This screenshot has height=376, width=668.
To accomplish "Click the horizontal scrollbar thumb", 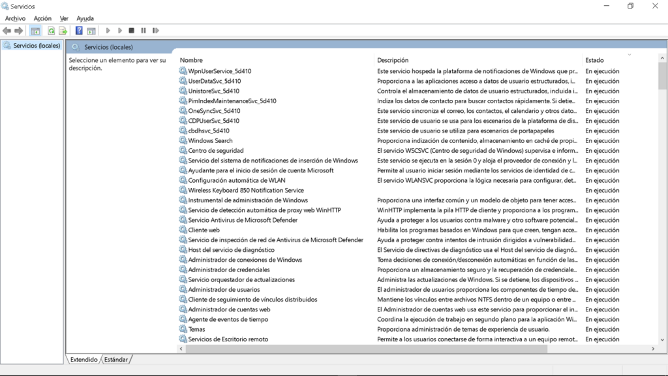I will point(367,349).
